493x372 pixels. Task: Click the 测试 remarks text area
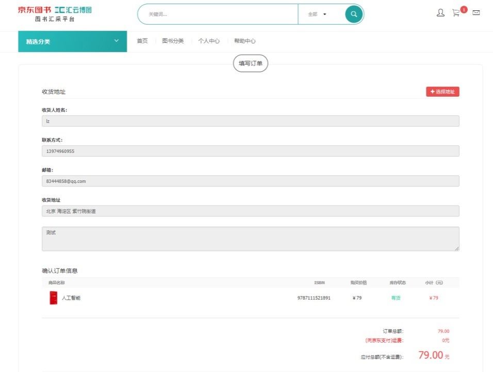point(250,239)
